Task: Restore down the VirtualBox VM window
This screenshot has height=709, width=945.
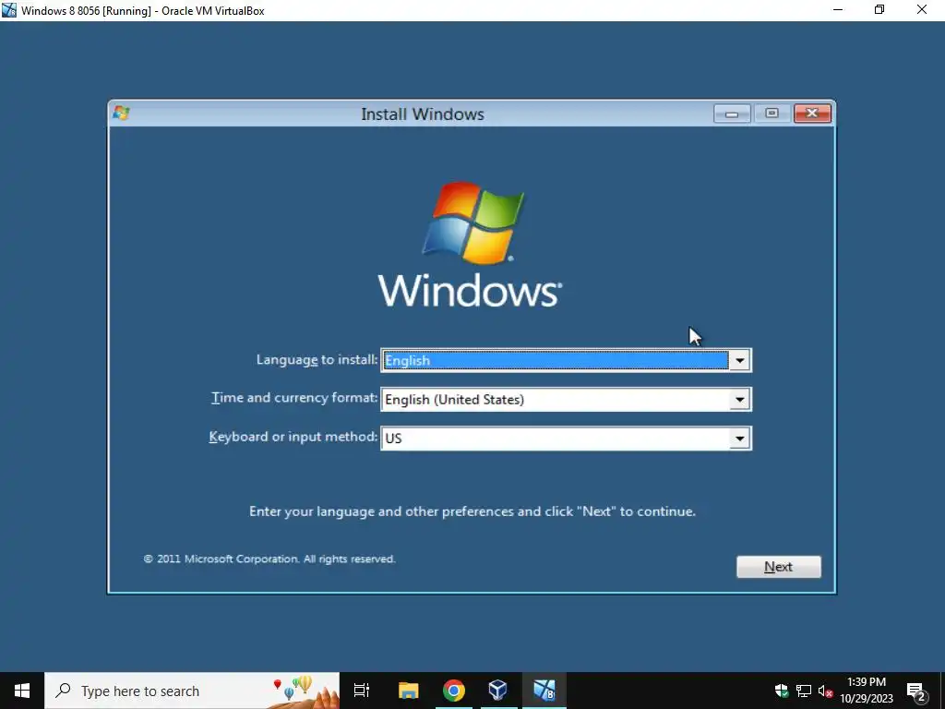Action: (x=879, y=10)
